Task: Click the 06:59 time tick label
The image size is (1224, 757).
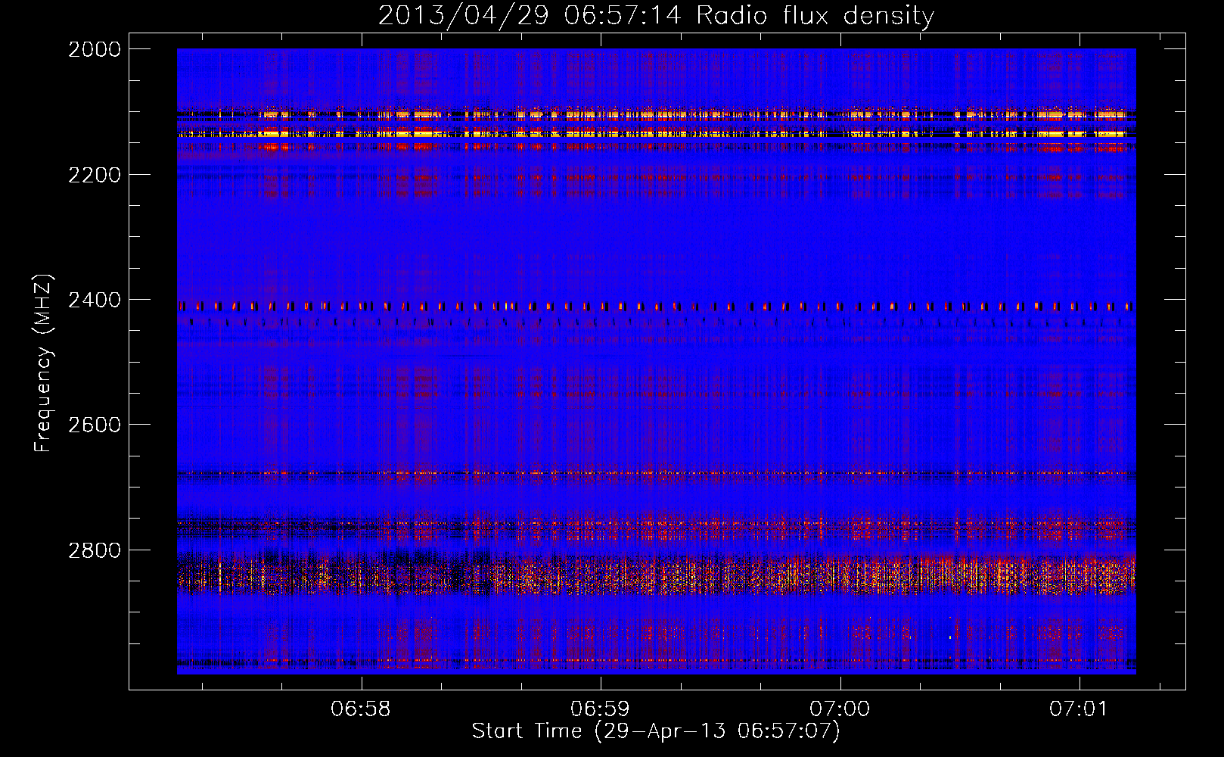Action: tap(600, 709)
